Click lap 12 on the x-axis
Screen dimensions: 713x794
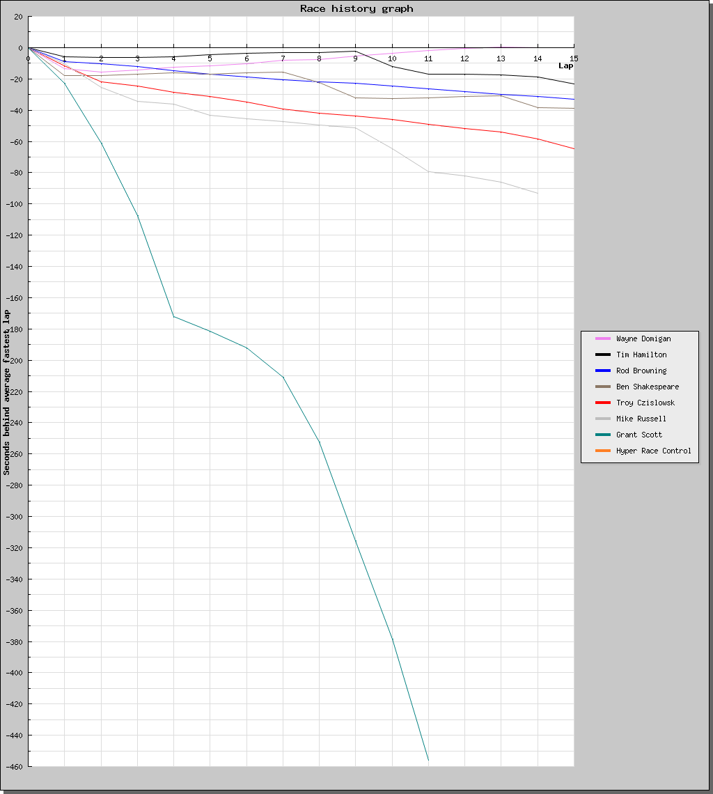pyautogui.click(x=464, y=59)
